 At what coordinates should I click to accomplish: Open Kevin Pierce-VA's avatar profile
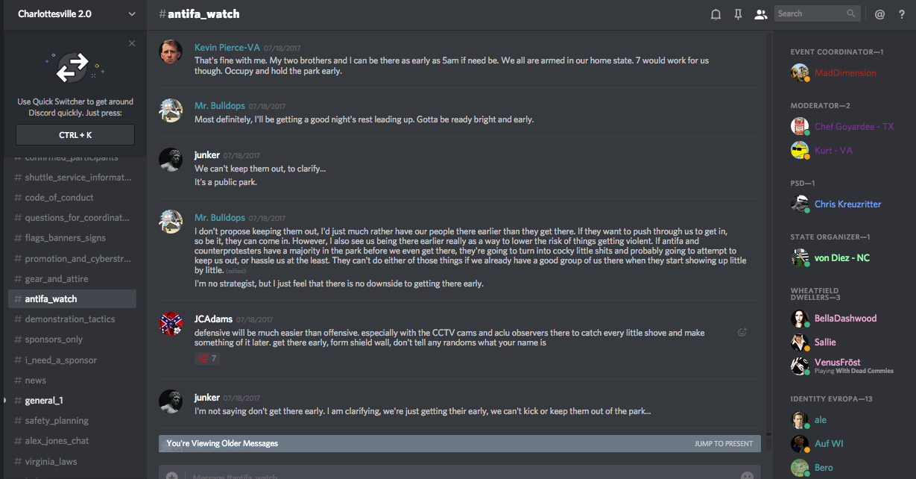click(x=171, y=51)
